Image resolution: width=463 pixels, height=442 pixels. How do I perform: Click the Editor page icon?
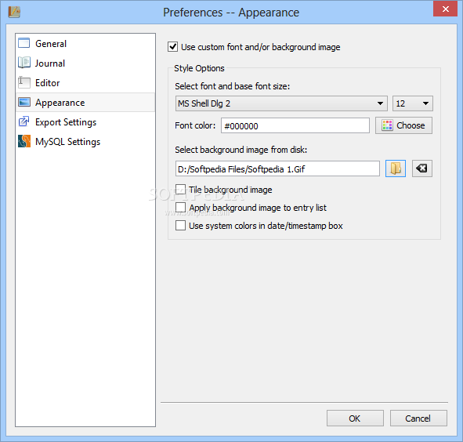coord(24,82)
